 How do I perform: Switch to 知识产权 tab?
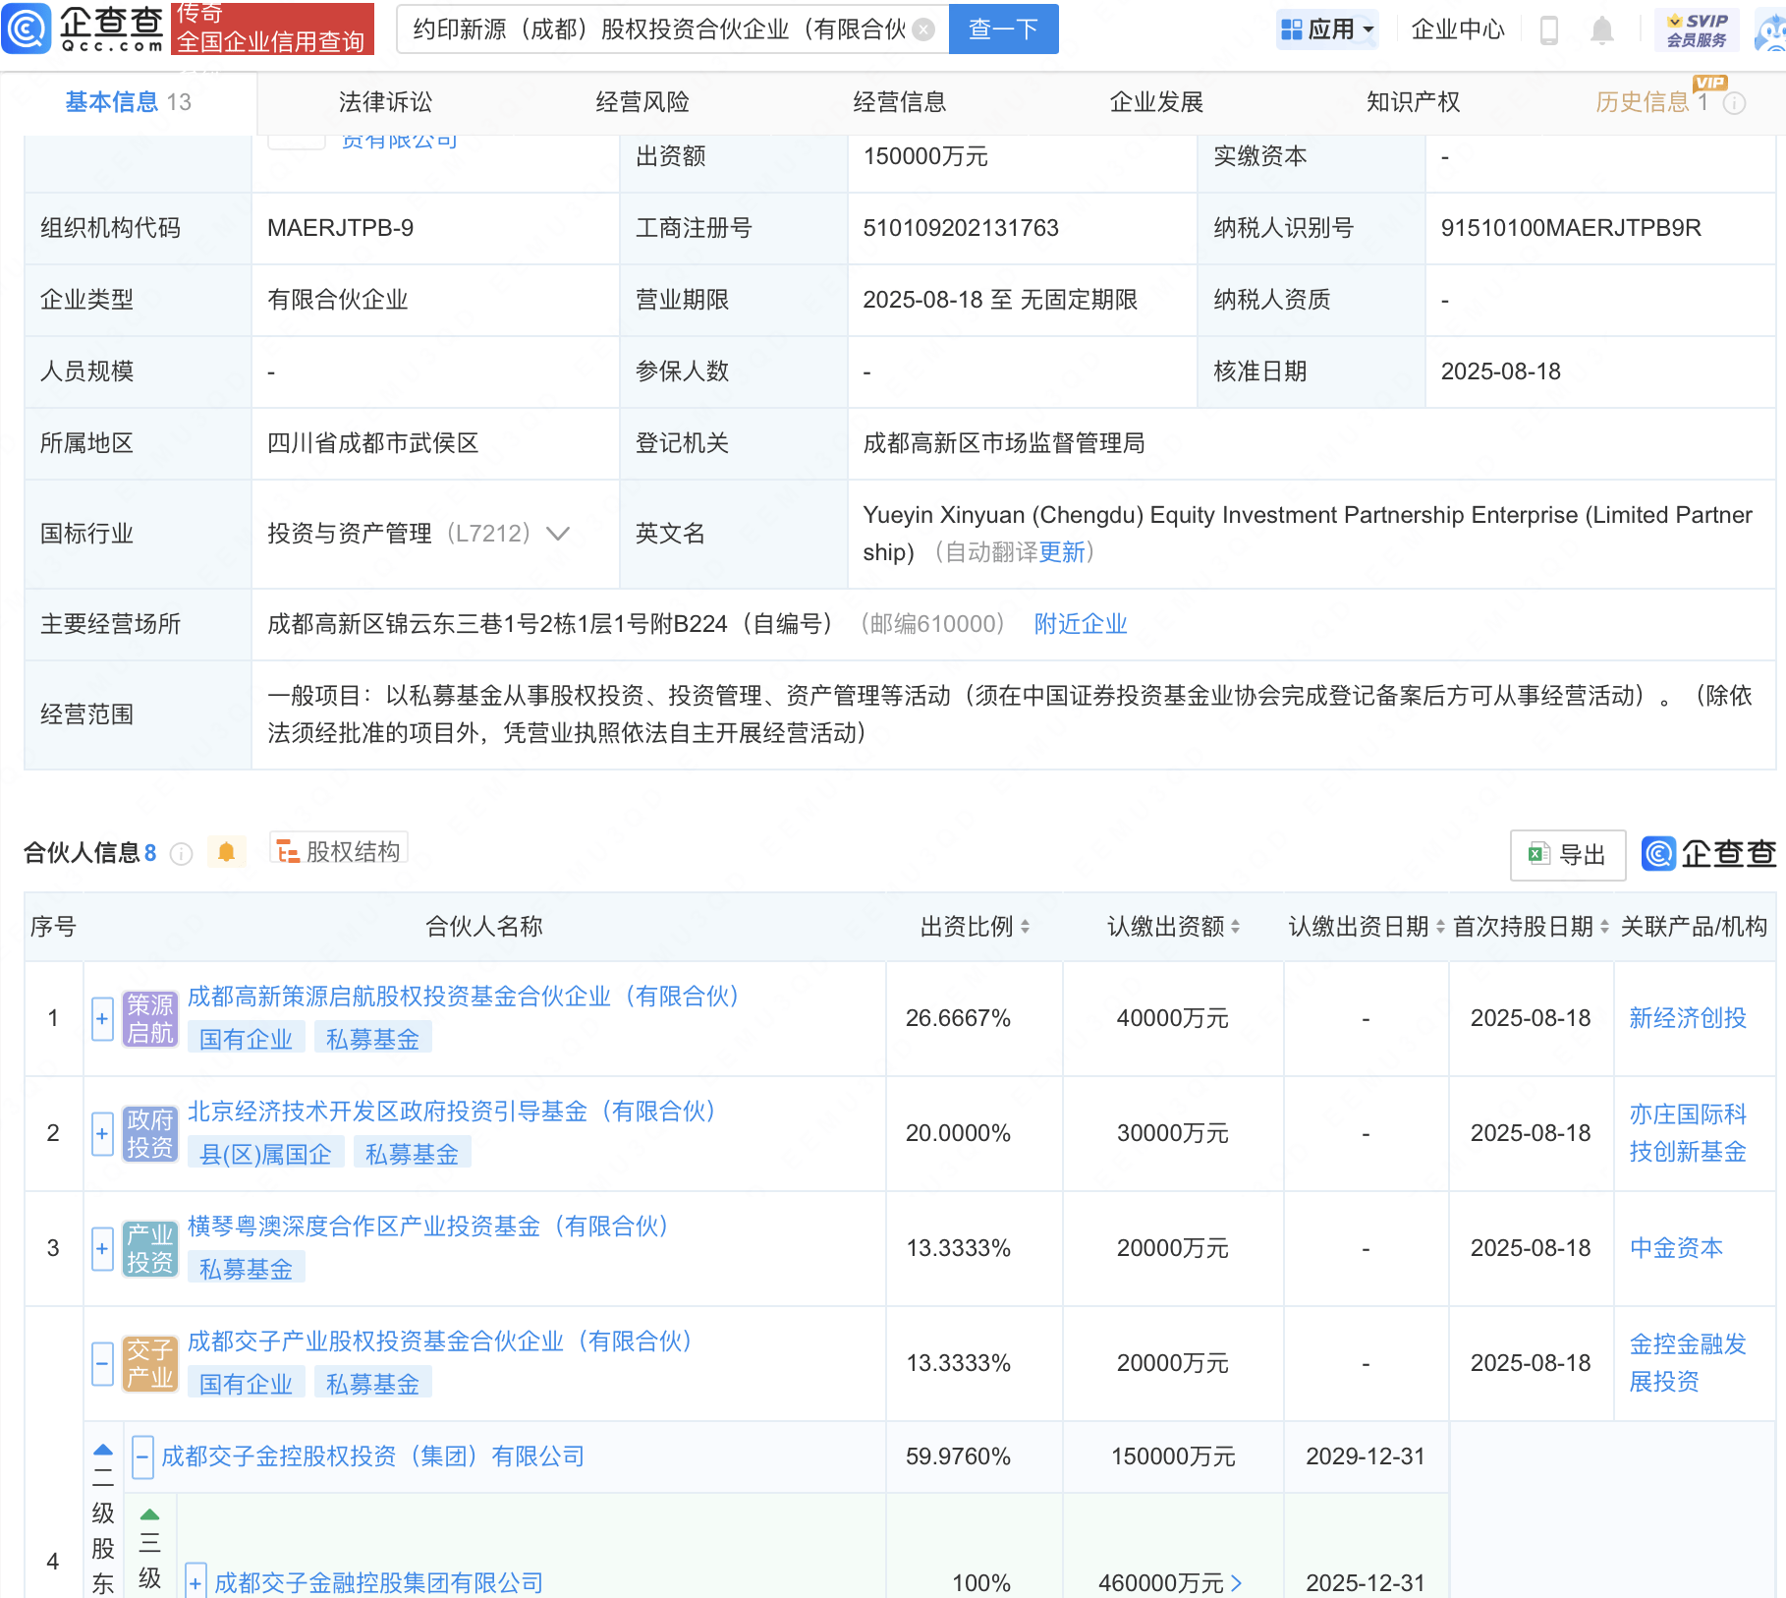coord(1413,102)
